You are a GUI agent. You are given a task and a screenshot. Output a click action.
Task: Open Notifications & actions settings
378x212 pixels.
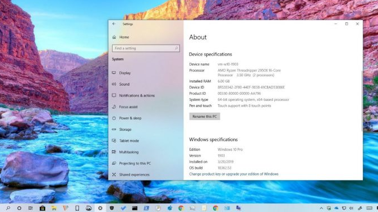click(x=137, y=95)
